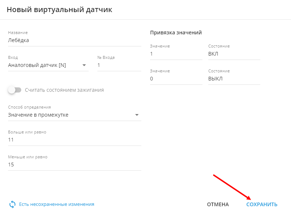This screenshot has width=291, height=219.
Task: Edit the 'Состояние' field showing ВЫКЛ
Action: [234, 79]
